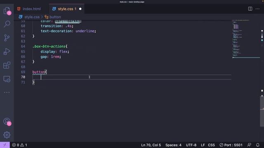Split the editor to the right
Image resolution: width=264 pixels, height=148 pixels.
point(250,9)
